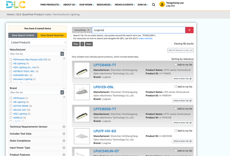The height and width of the screenshot is (156, 230).
Task: Check Add to my list for LPTC640S-TT
Action: 176,65
